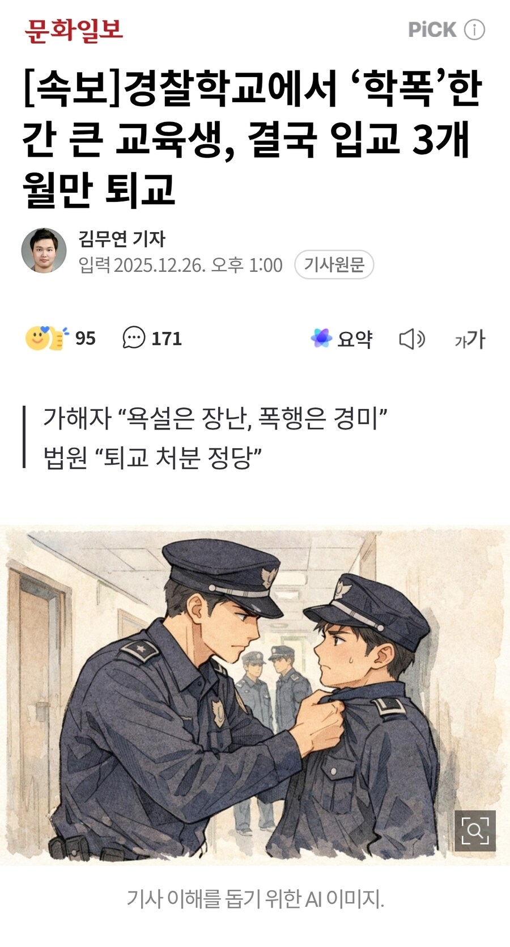Open the 기사원문 original article button

tap(334, 264)
